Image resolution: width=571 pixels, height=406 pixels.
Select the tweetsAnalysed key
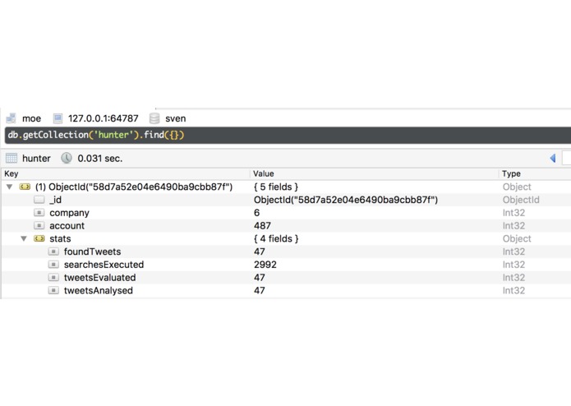pos(99,291)
